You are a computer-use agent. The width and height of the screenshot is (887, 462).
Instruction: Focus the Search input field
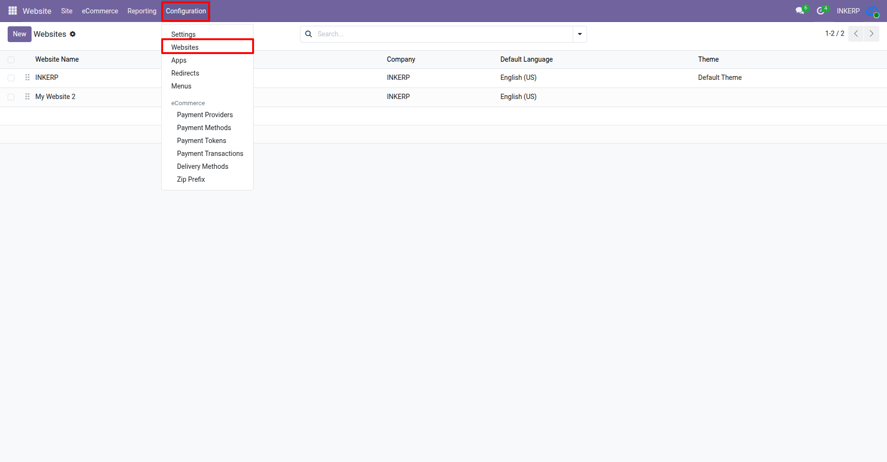click(444, 34)
